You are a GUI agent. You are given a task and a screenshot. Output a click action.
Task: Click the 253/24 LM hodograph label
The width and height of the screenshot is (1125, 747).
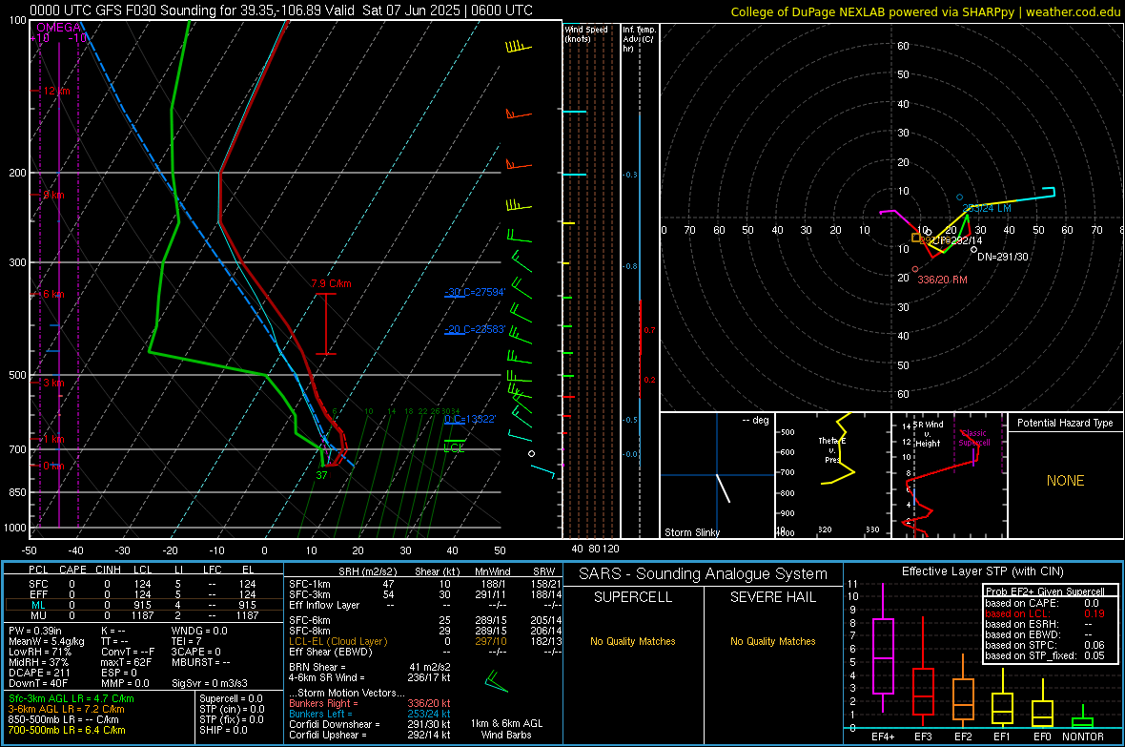point(987,208)
